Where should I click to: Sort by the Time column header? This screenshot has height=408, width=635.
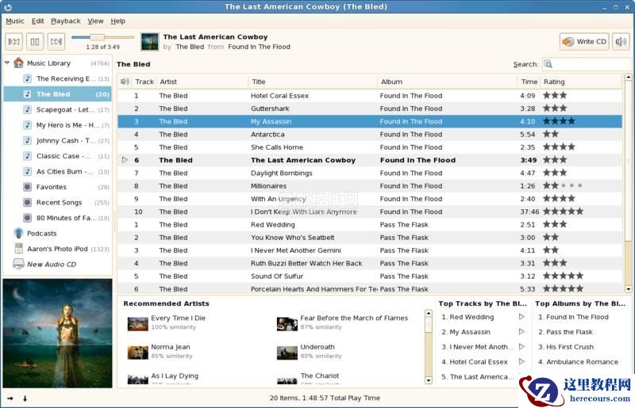coord(529,82)
